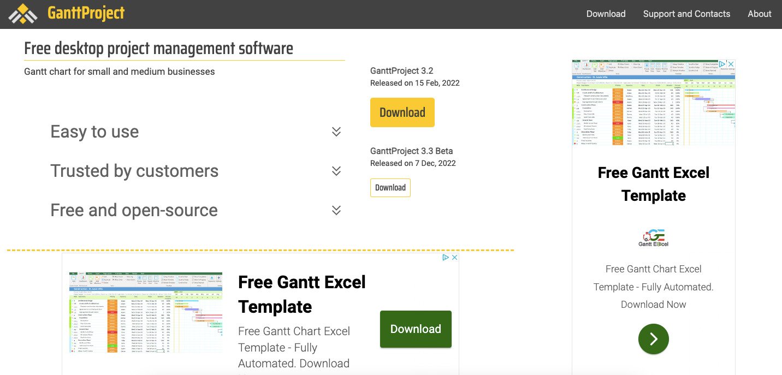The image size is (782, 375).
Task: Click the Free Gantt Excel Template heading link
Action: [x=301, y=294]
